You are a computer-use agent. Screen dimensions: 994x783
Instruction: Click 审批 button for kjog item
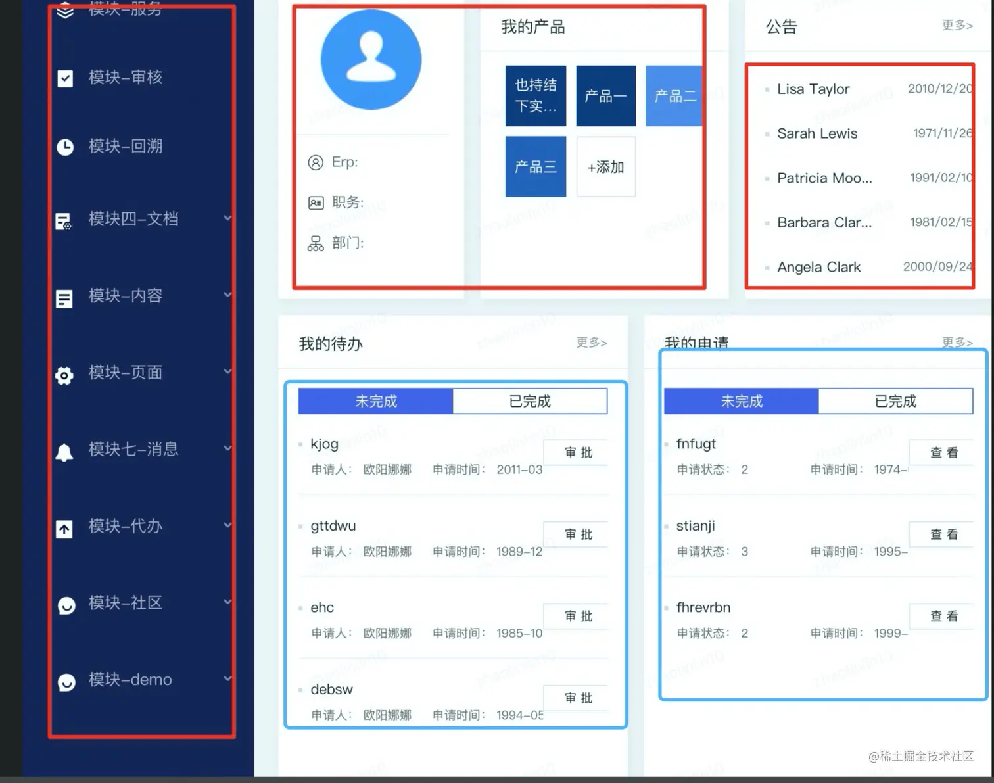pos(579,452)
